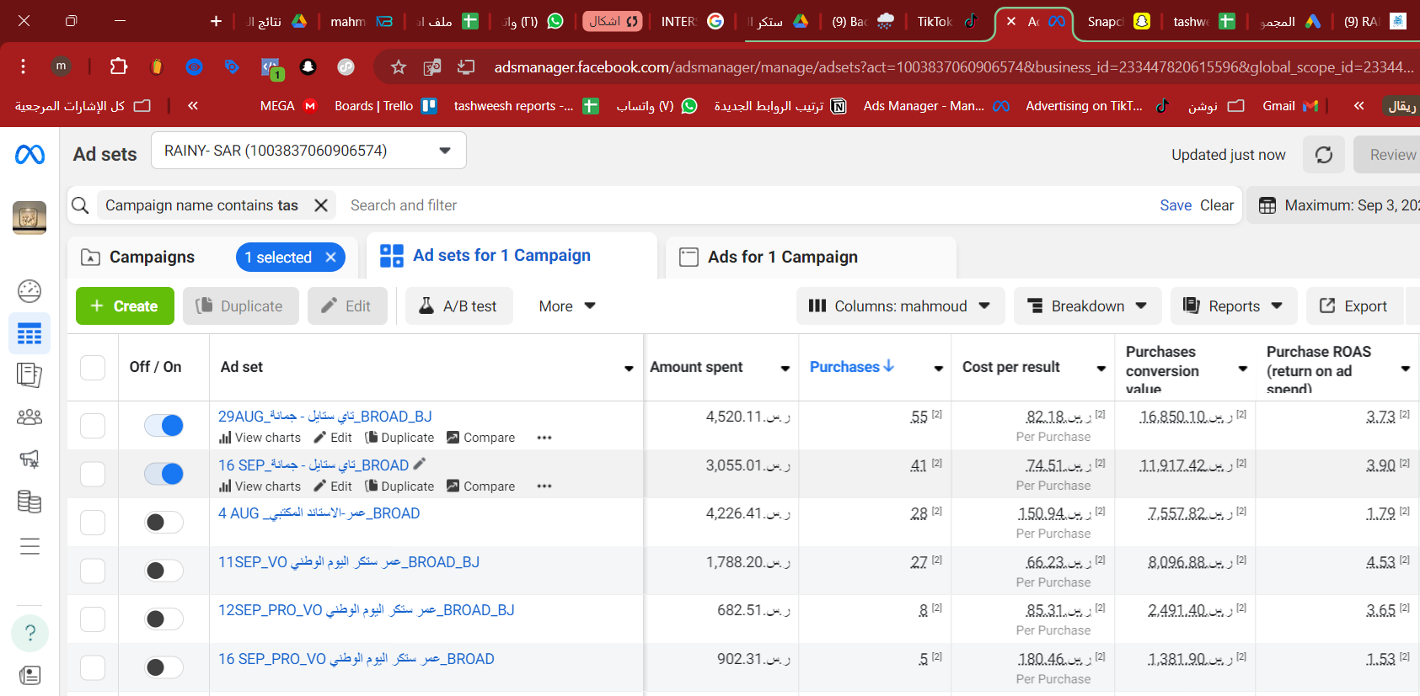The image size is (1420, 696).
Task: Click Compare for 16 SEP ad set
Action: coord(480,486)
